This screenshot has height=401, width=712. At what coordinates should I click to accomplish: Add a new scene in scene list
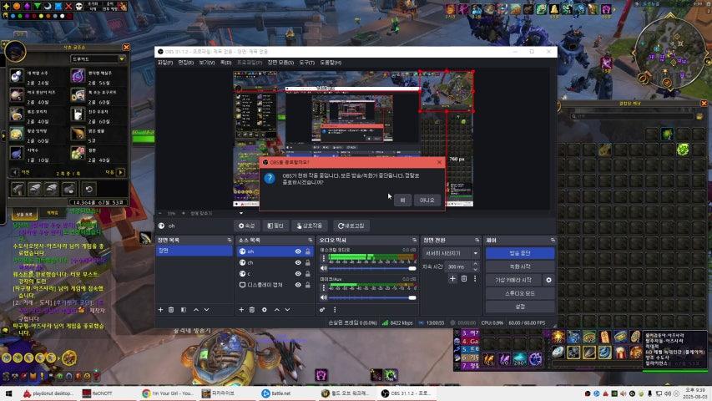160,310
